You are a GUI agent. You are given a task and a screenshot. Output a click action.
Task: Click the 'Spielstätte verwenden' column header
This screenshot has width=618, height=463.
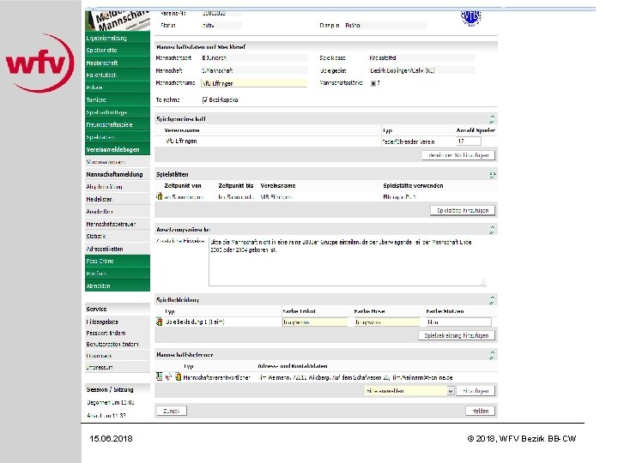click(x=413, y=185)
